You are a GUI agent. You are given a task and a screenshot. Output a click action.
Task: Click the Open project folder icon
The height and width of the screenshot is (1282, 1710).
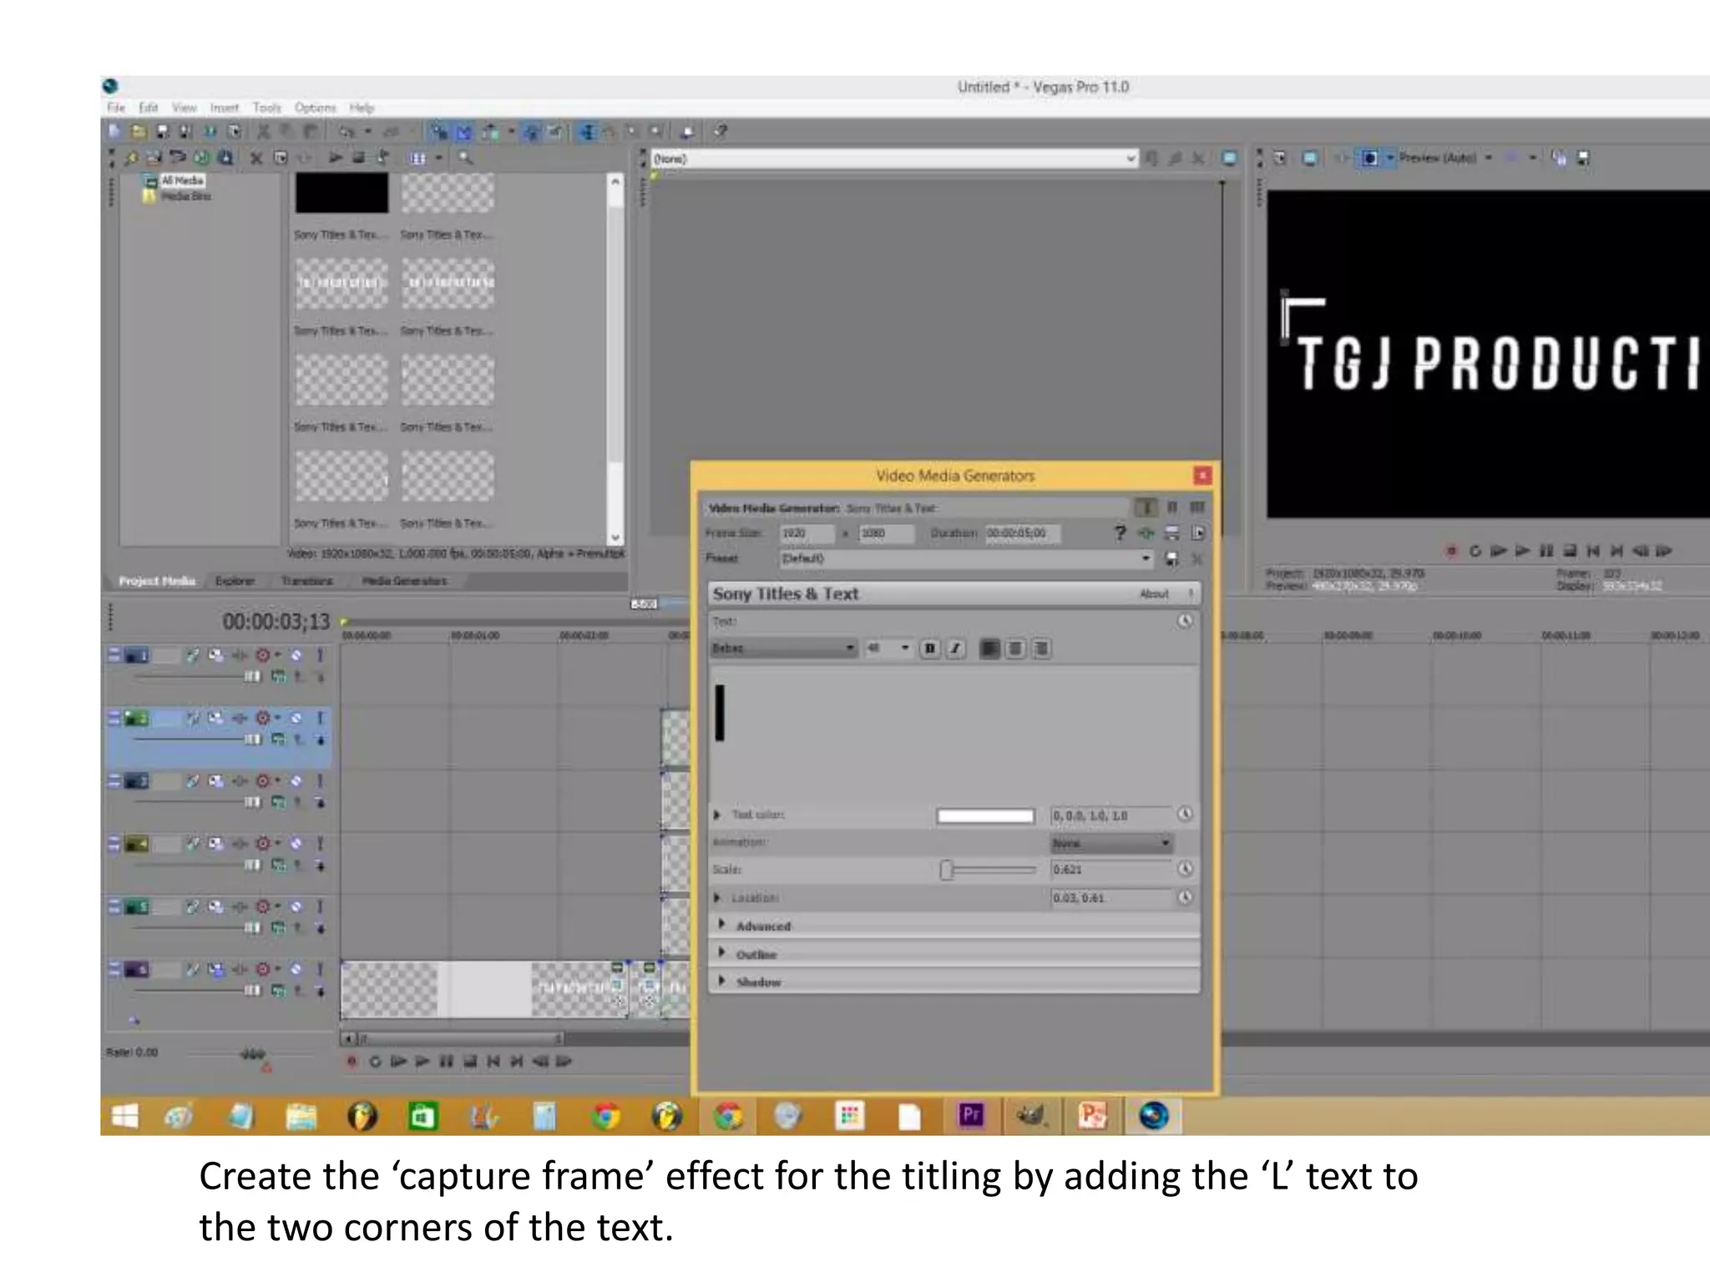pos(139,131)
